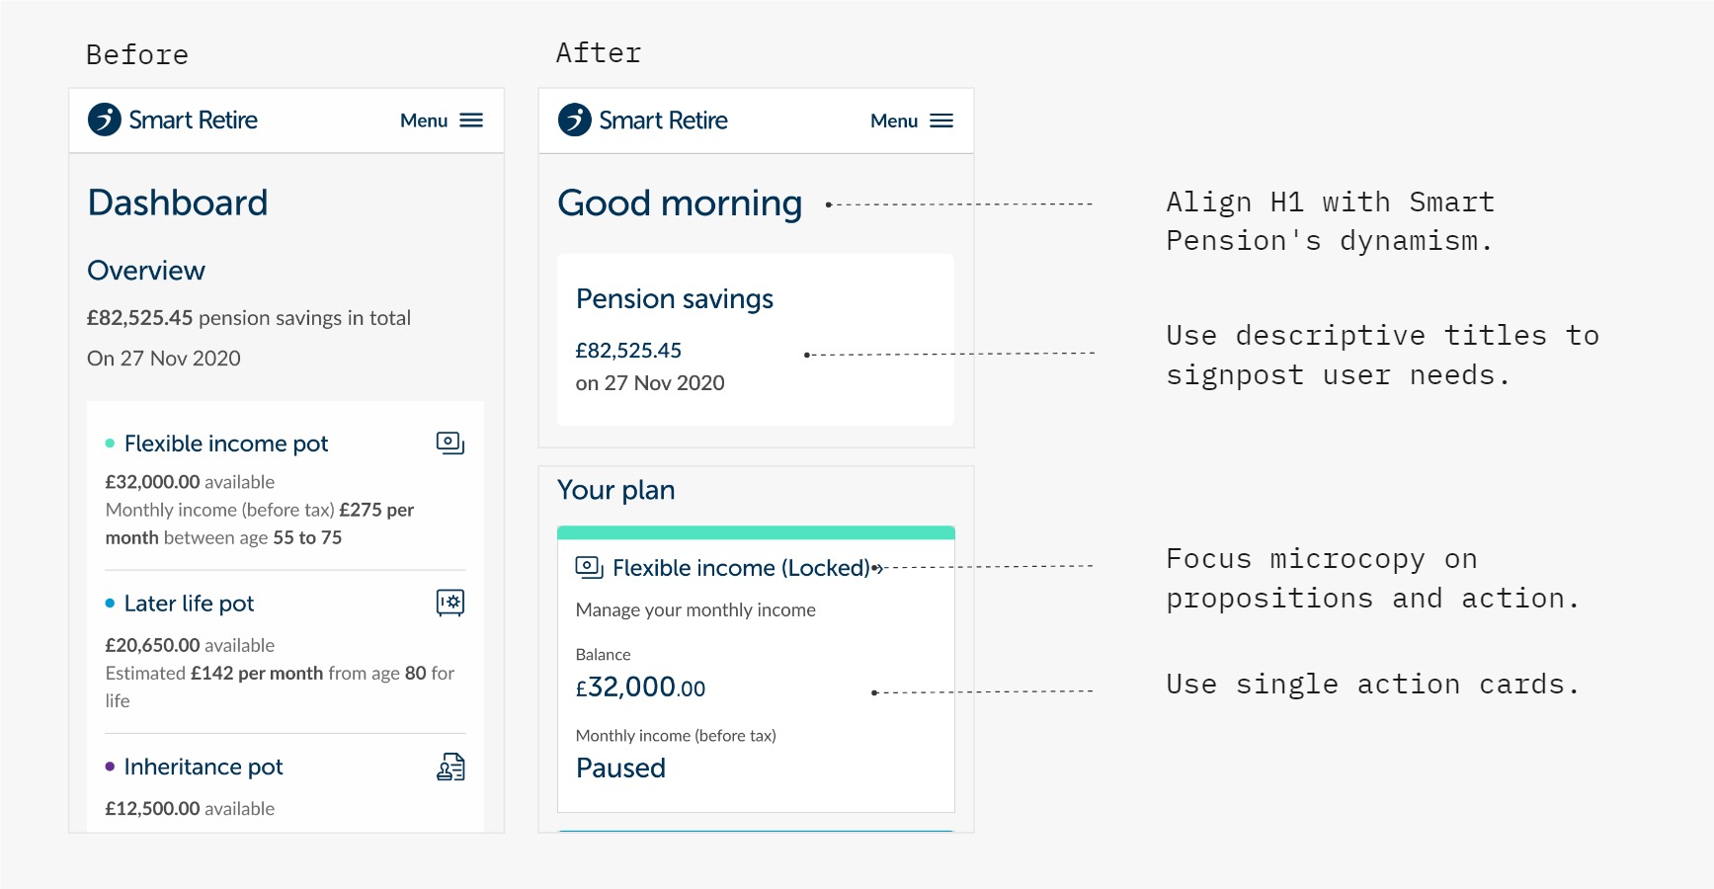Click the Paused monthly income status
This screenshot has width=1714, height=889.
[621, 768]
